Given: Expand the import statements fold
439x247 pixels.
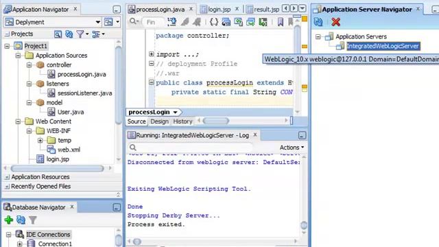Looking at the screenshot, I should point(151,54).
